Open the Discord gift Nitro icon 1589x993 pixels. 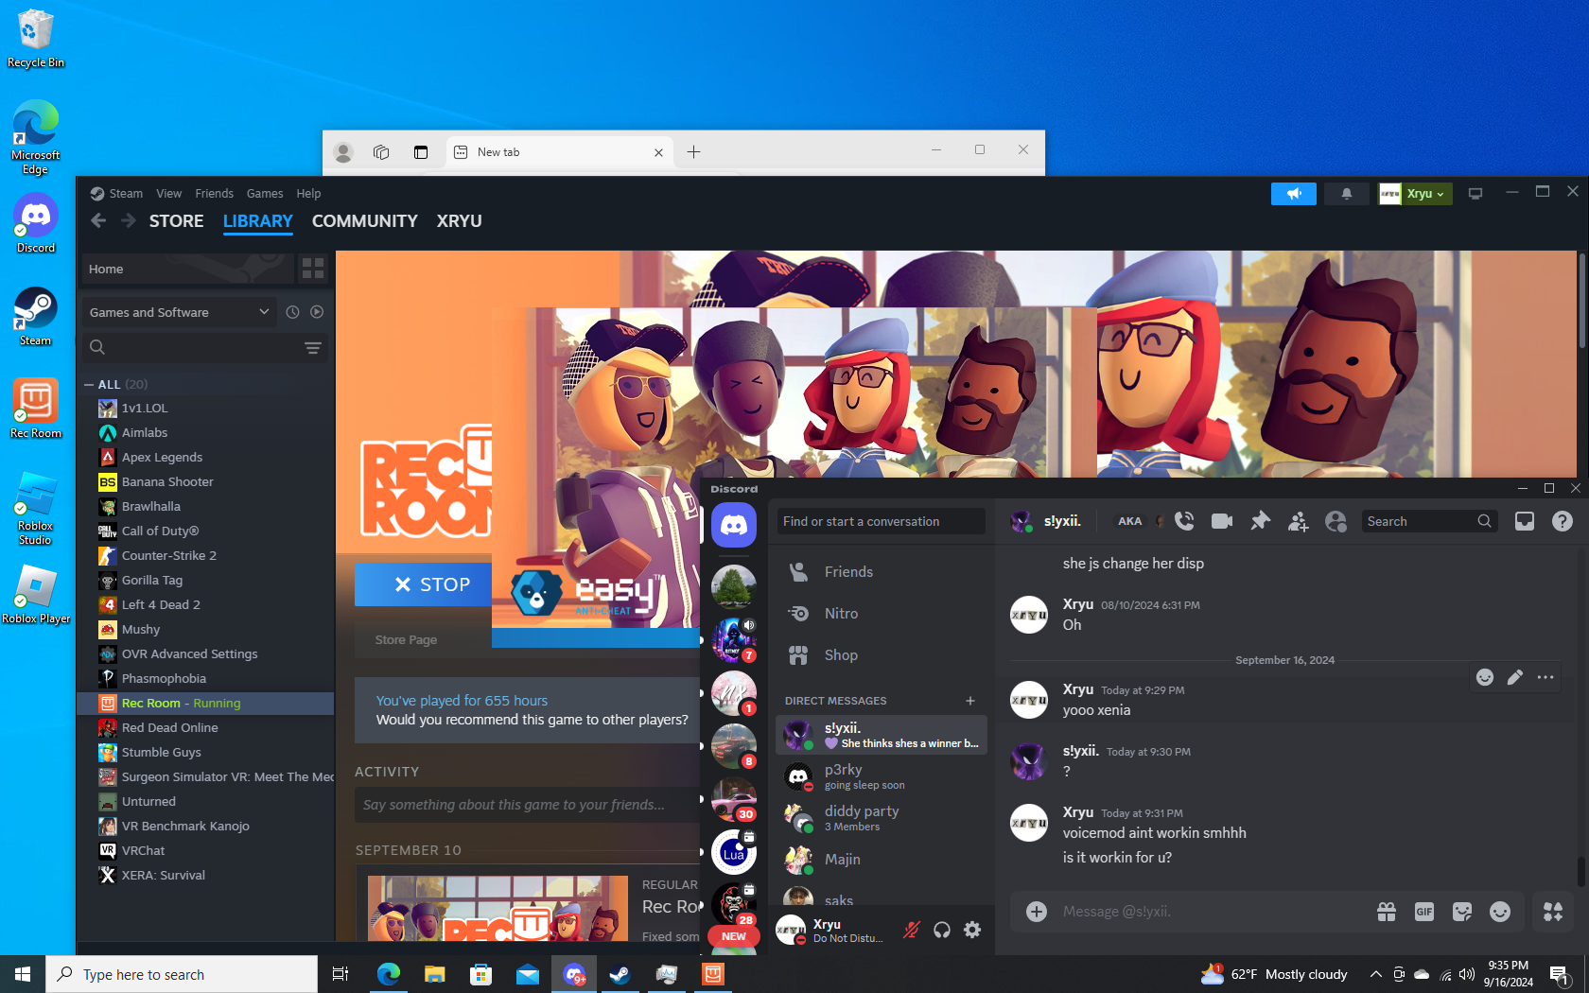point(1387,912)
